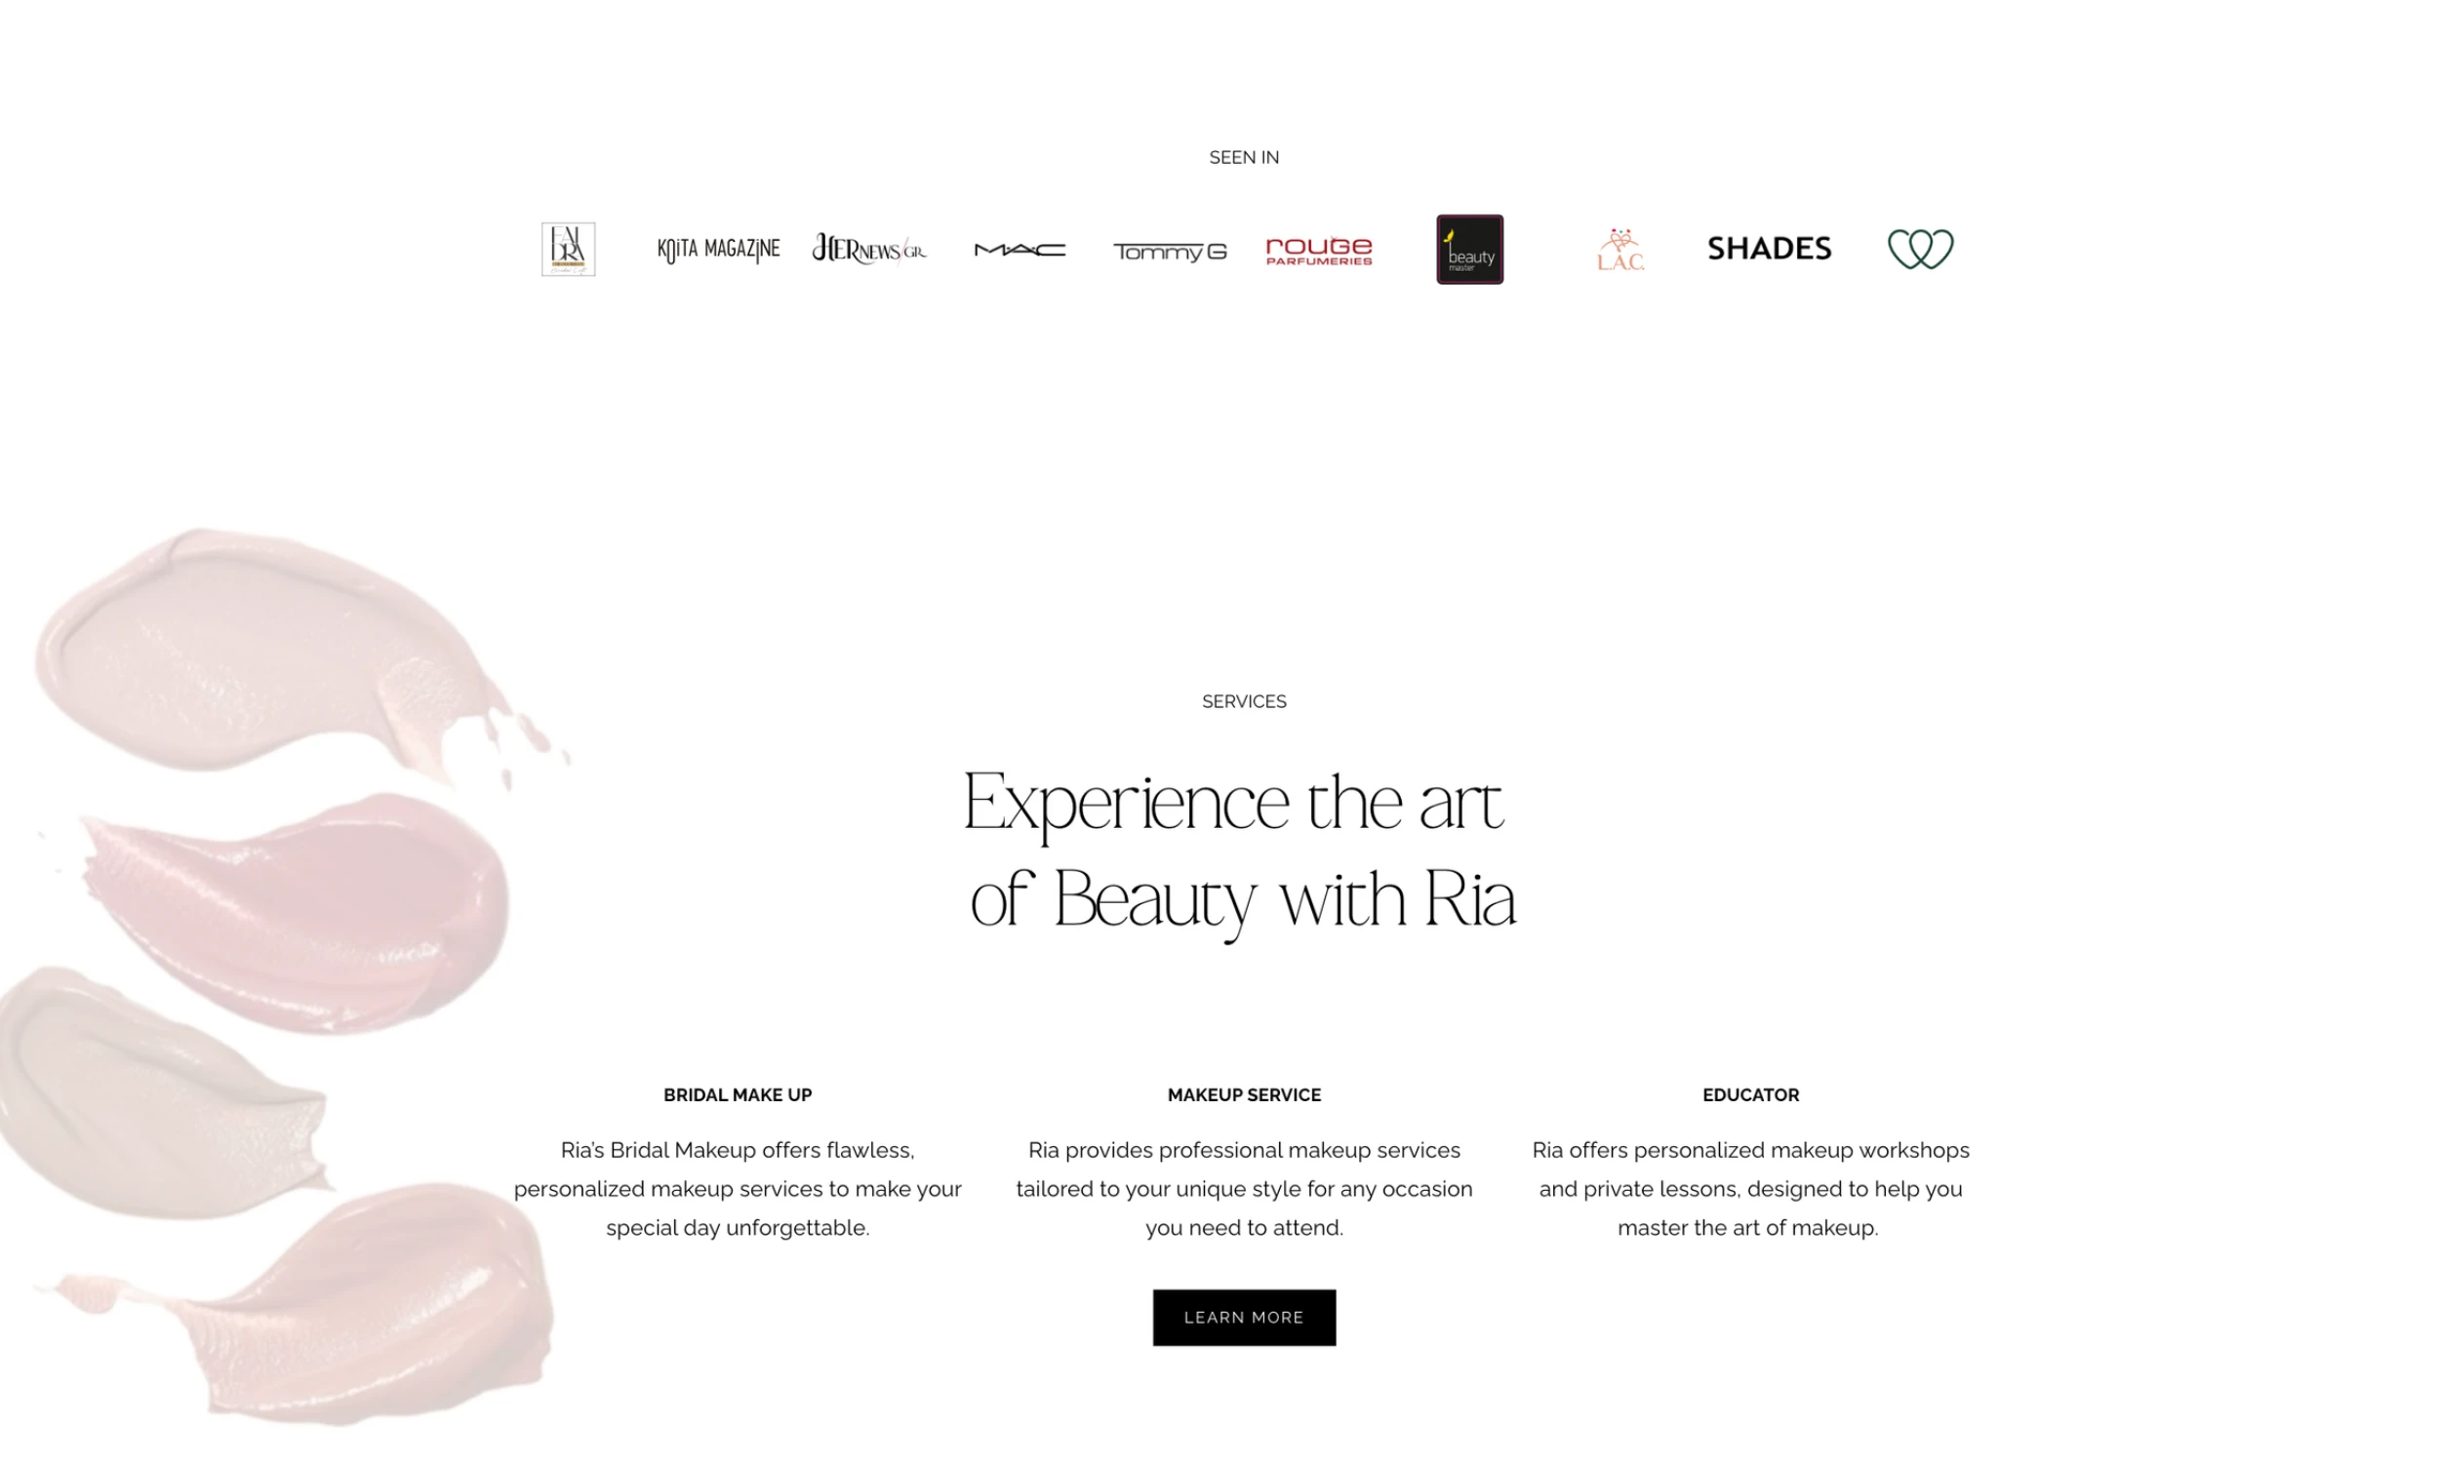Viewport: 2439px width, 1463px height.
Task: Click the SEEN IN section label
Action: (x=1244, y=157)
